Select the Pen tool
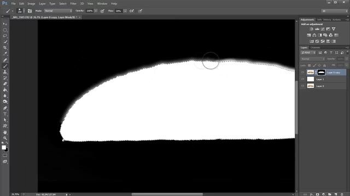The image size is (350, 196). (5, 108)
